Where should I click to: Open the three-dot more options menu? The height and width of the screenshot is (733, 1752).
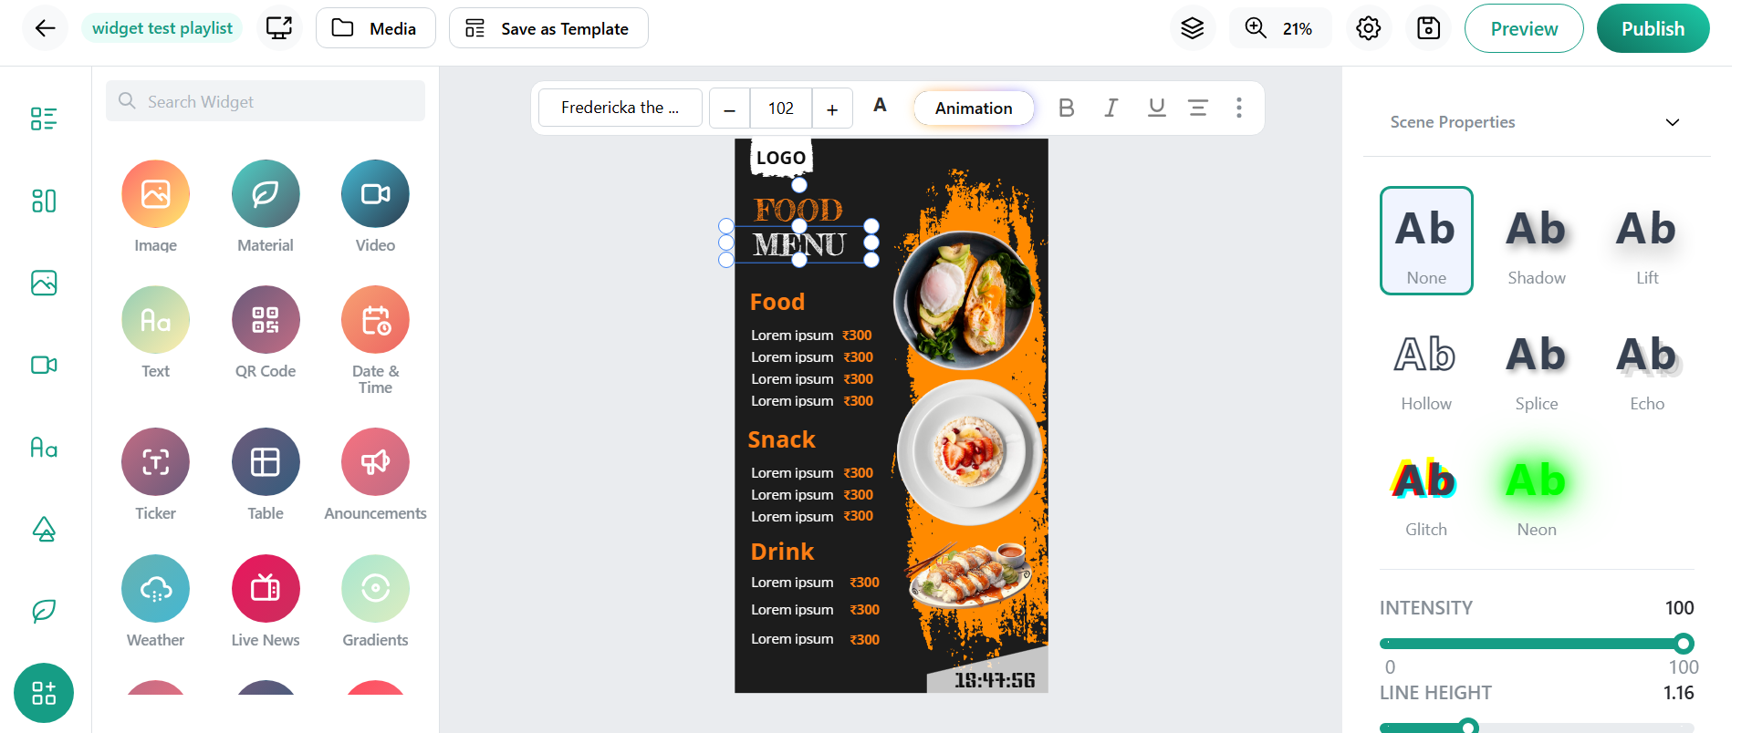(x=1238, y=108)
